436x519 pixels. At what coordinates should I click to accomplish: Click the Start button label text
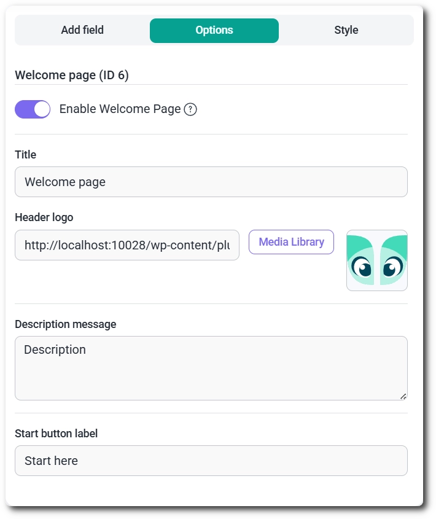[x=56, y=433]
